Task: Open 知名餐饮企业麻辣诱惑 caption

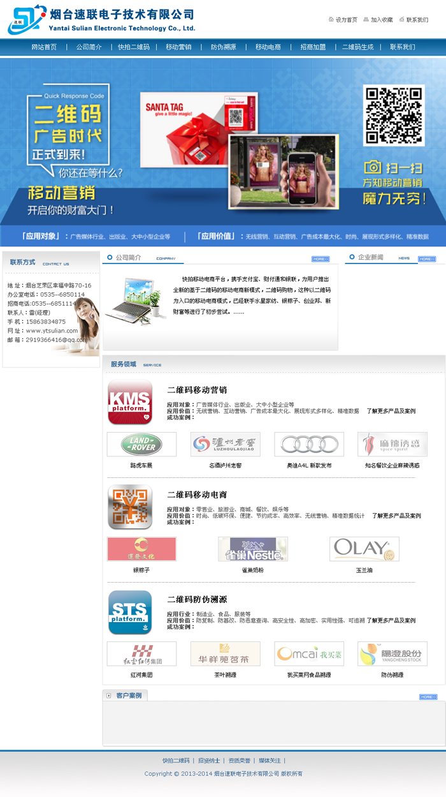Action: (392, 465)
